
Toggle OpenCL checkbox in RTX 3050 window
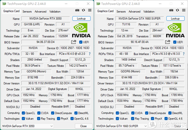point(23,113)
